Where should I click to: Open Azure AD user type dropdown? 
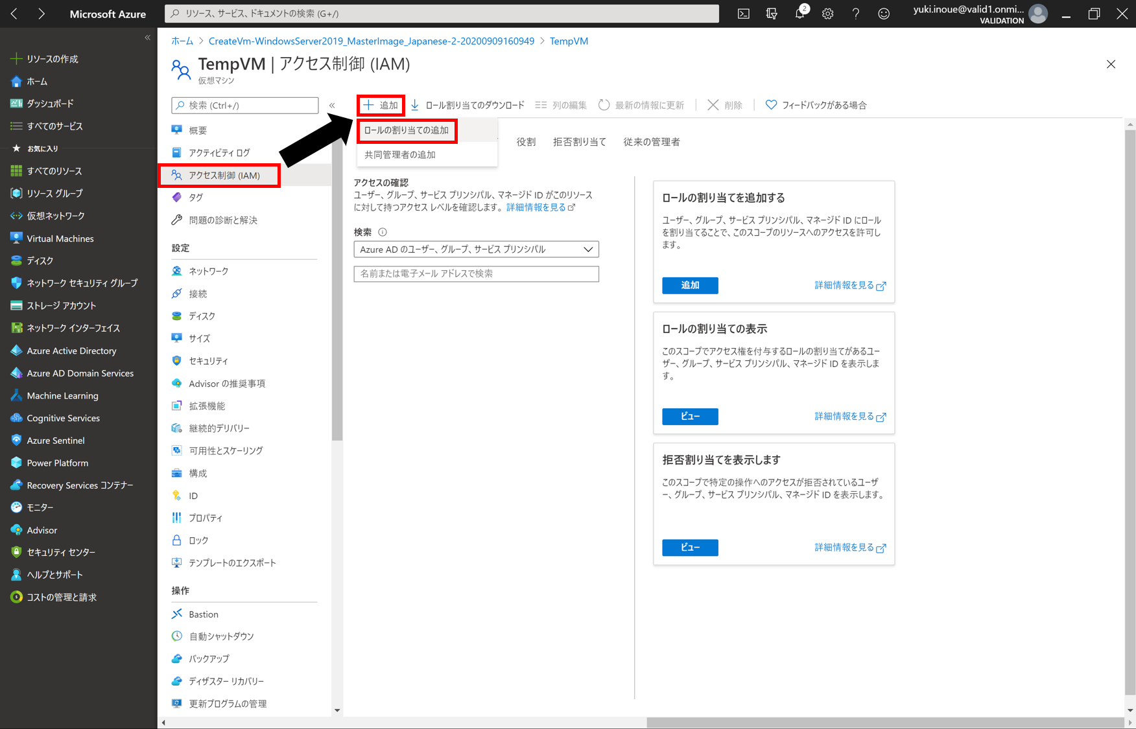point(477,249)
